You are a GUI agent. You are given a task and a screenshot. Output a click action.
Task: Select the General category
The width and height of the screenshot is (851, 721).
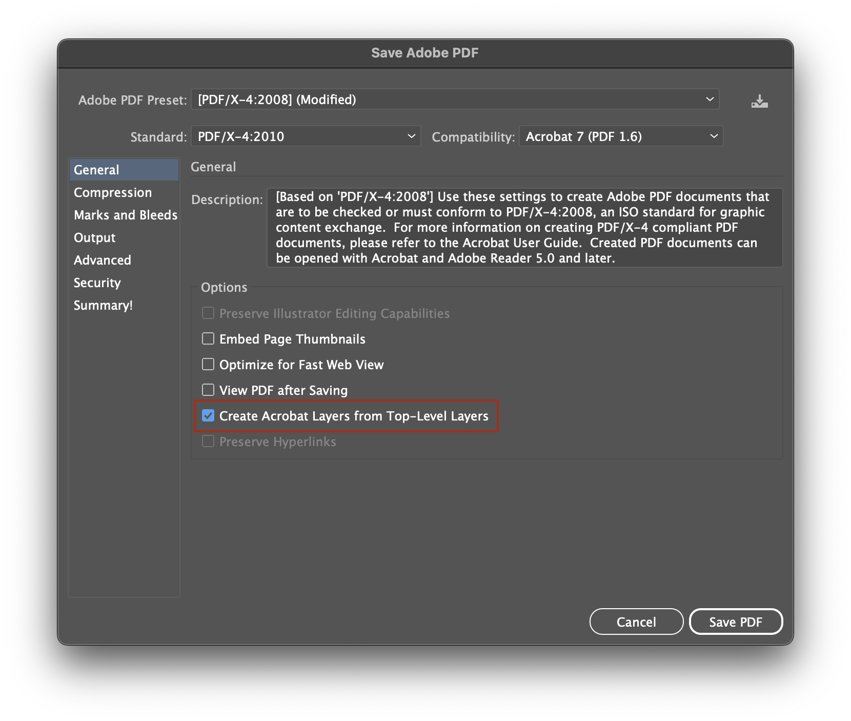point(124,170)
